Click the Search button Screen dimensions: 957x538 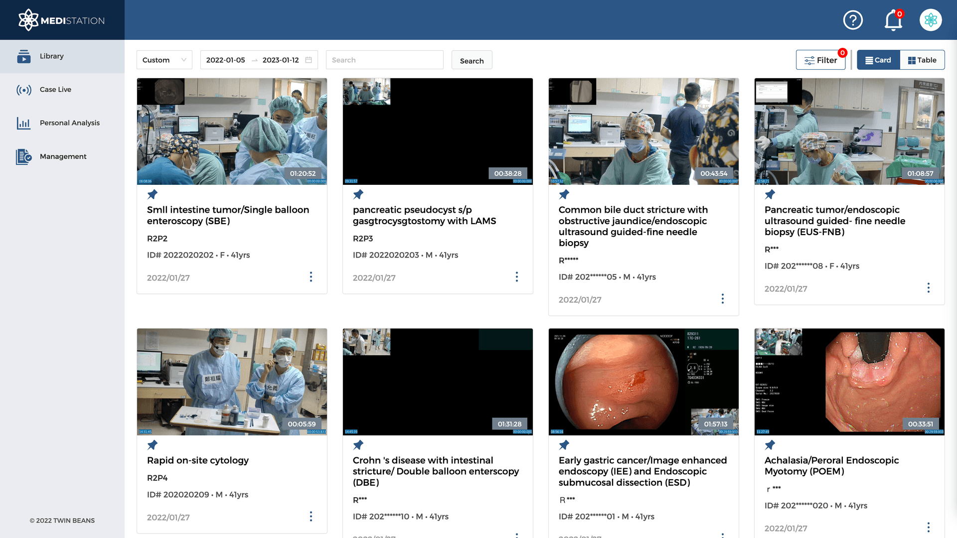[472, 60]
